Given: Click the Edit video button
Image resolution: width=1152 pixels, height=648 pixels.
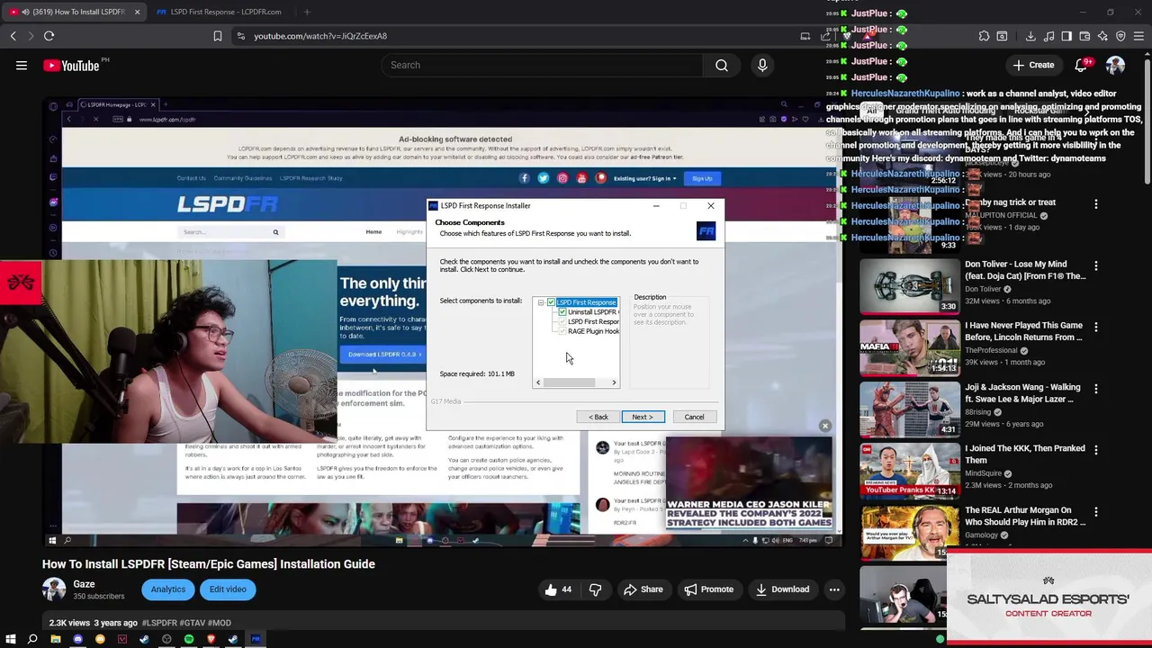Looking at the screenshot, I should pyautogui.click(x=228, y=589).
